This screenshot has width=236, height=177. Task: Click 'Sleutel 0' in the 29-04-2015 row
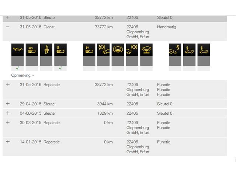(165, 104)
